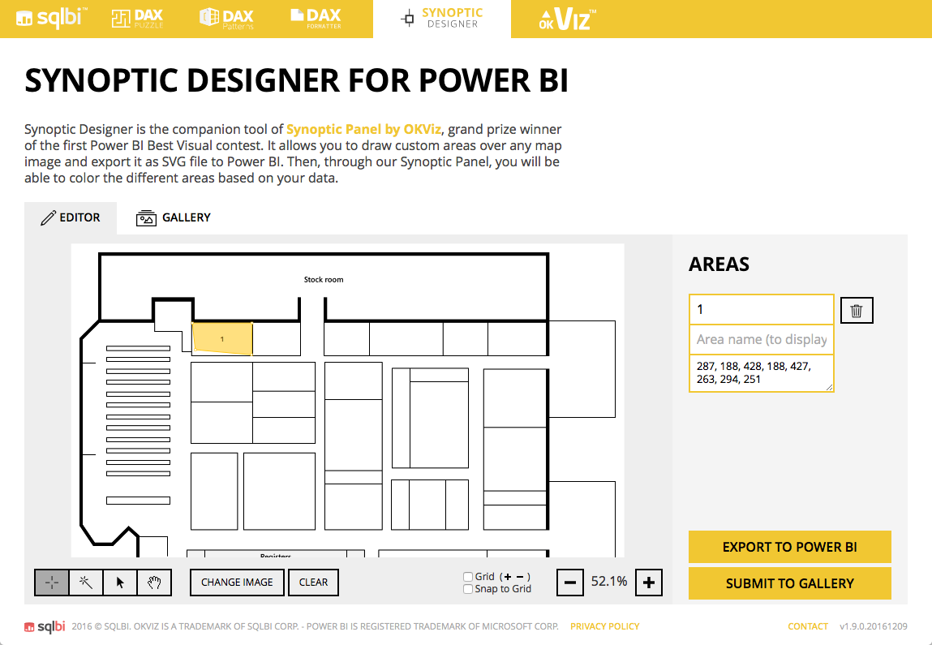Switch to the Gallery tab
The image size is (932, 645).
[173, 217]
